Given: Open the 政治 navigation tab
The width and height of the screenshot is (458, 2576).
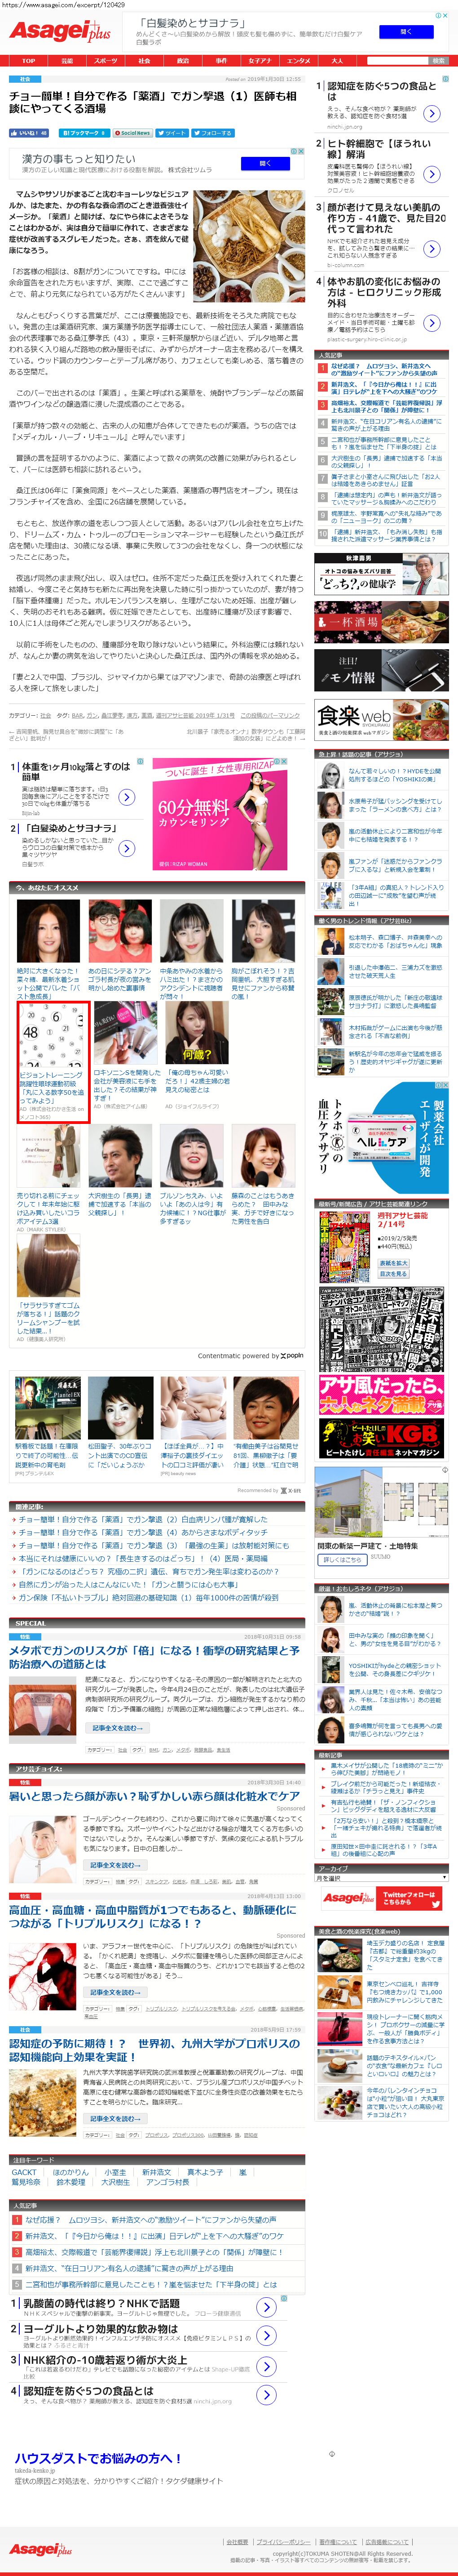Looking at the screenshot, I should 183,61.
